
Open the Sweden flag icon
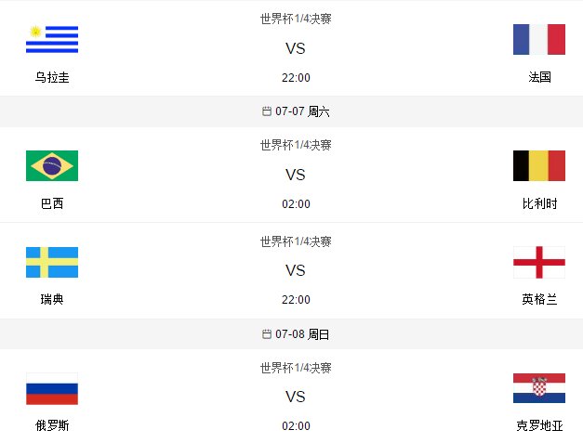click(x=52, y=262)
